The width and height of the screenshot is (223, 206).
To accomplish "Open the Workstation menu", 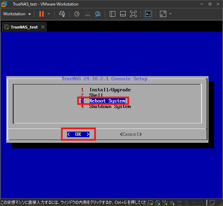I will (x=17, y=14).
